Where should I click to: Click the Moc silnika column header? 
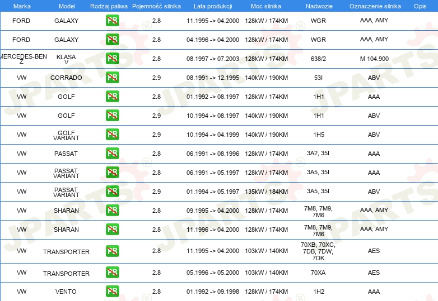266,6
